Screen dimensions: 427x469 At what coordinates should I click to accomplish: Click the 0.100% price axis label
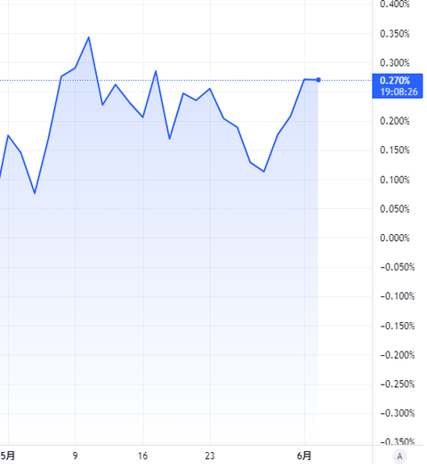[395, 180]
